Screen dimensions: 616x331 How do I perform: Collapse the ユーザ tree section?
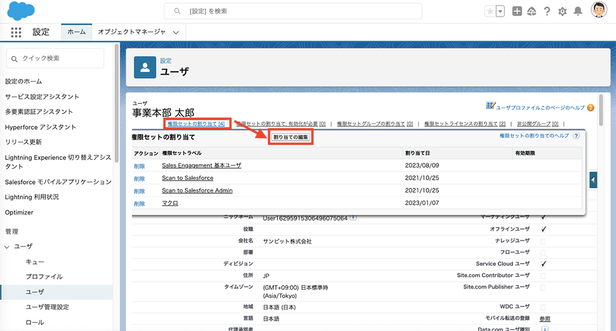(x=7, y=247)
